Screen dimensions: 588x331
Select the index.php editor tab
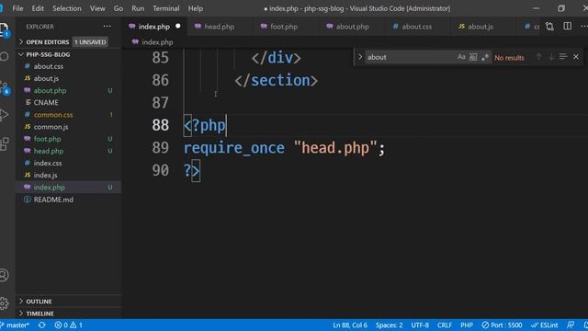[x=154, y=27]
